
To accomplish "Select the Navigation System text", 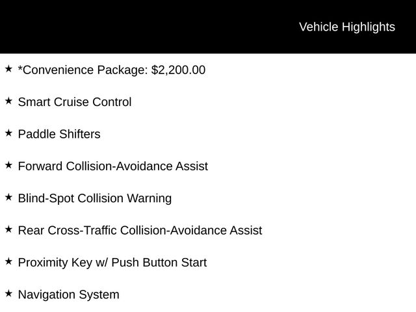I will [x=69, y=295].
